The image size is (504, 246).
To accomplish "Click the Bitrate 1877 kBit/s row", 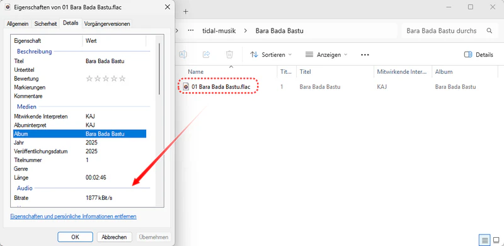I will point(80,197).
